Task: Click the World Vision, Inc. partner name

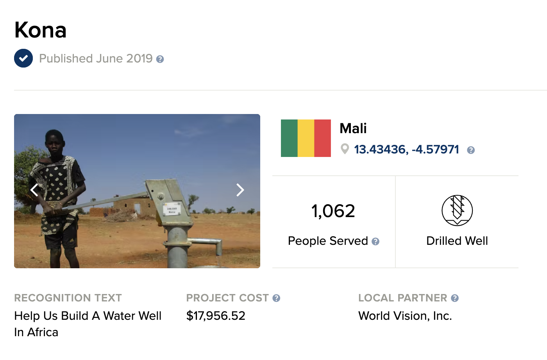Action: (405, 315)
